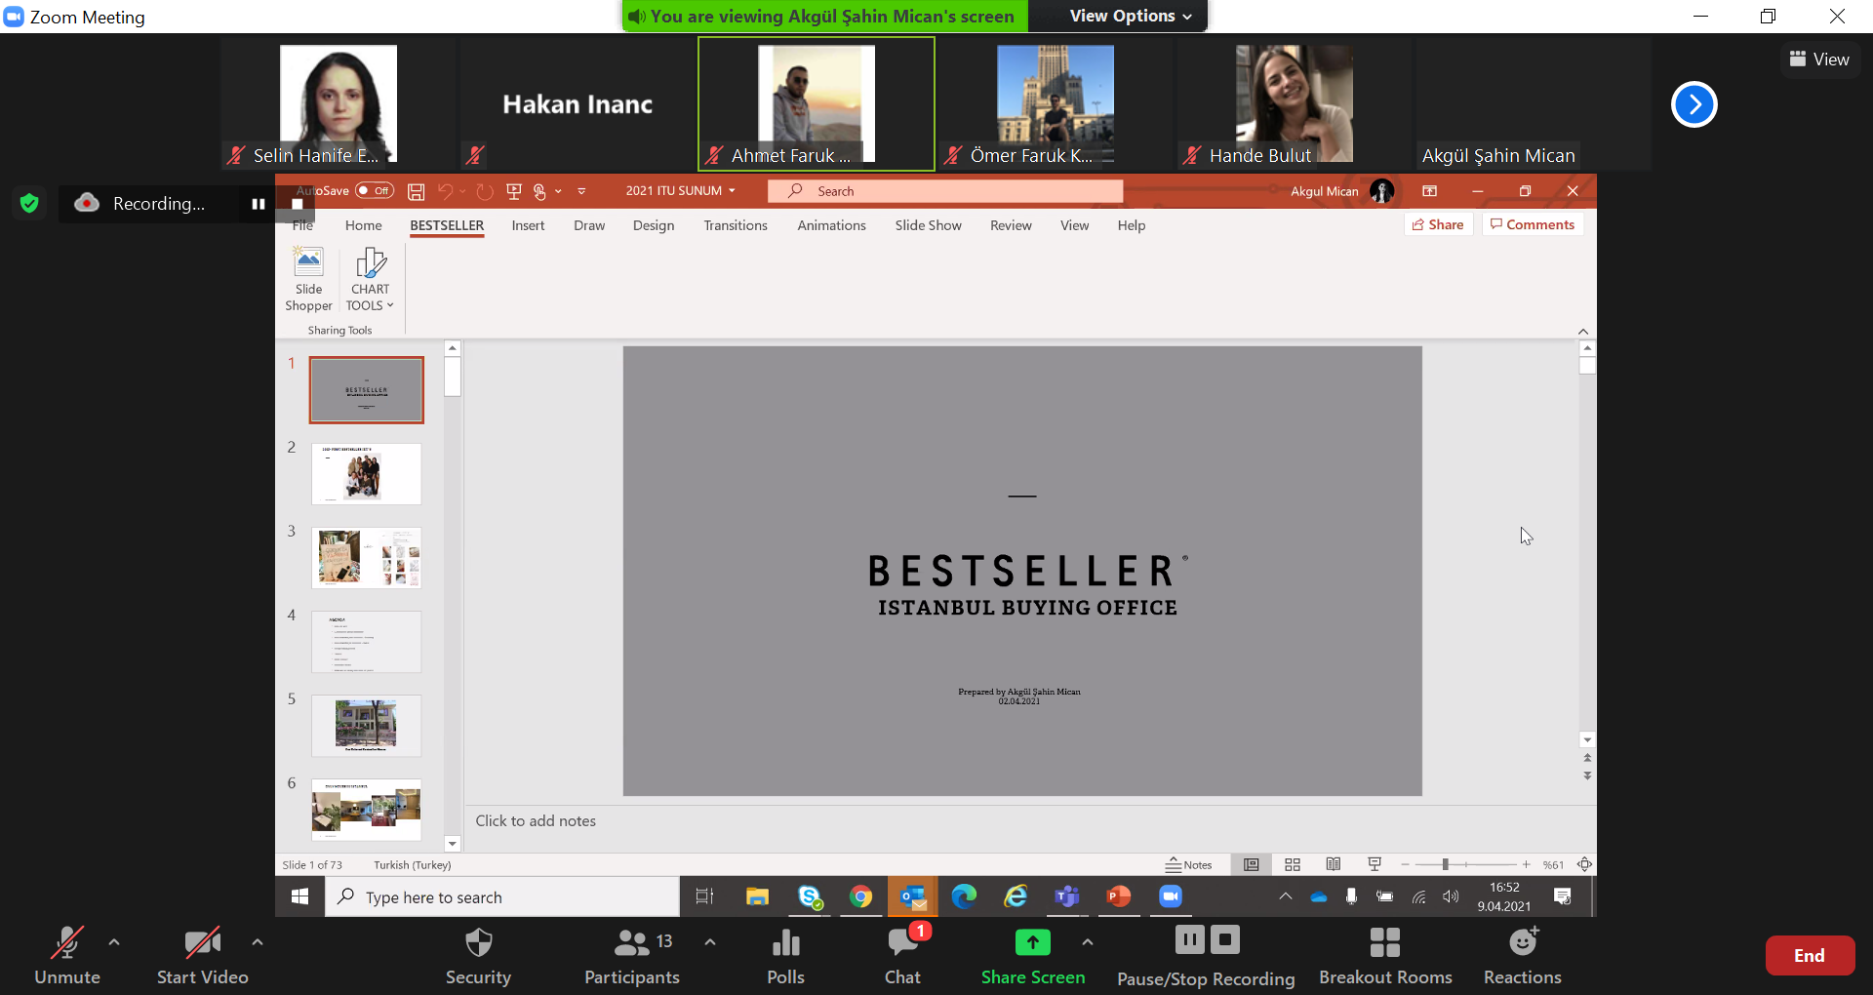Open the Home ribbon tab
1873x995 pixels.
pos(363,225)
